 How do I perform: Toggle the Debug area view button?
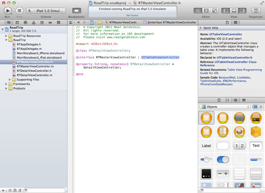[x=234, y=11]
